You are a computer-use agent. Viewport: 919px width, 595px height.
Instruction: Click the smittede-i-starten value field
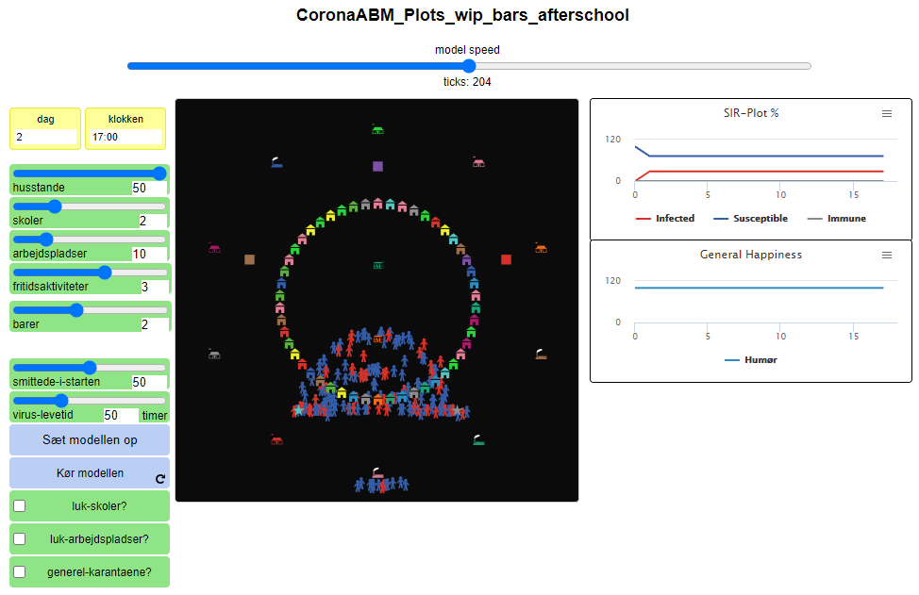pos(149,382)
